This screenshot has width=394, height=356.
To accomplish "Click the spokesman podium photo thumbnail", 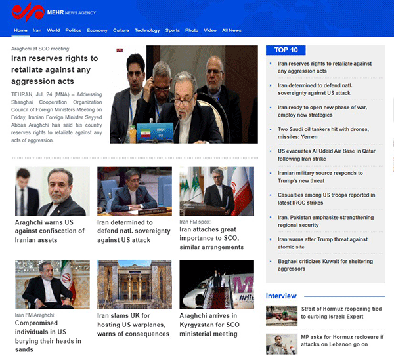I will point(217,191).
